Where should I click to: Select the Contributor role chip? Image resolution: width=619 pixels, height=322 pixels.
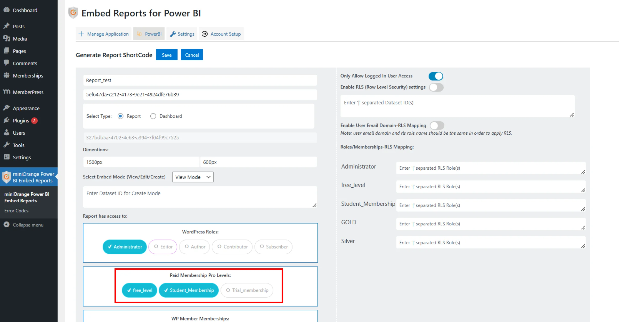click(232, 247)
